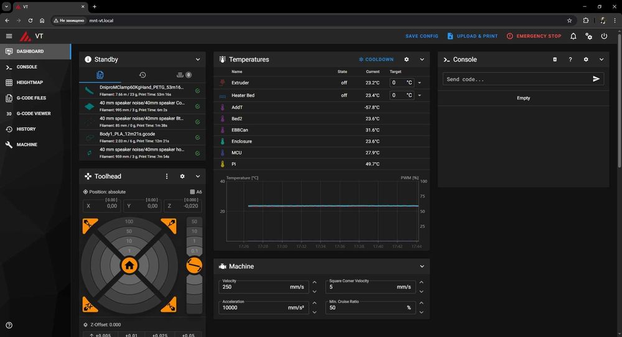Open Toolhead three-dot menu
The width and height of the screenshot is (622, 337).
click(167, 177)
